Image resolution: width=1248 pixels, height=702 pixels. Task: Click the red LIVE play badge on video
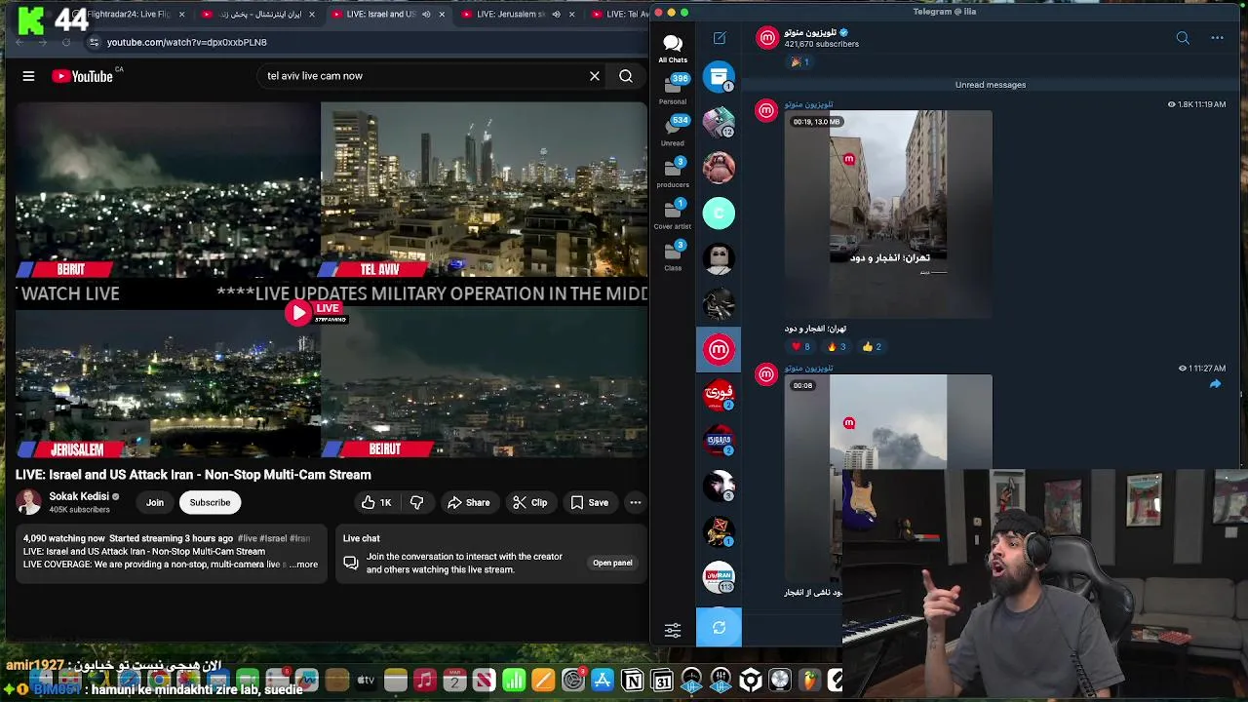(x=316, y=312)
